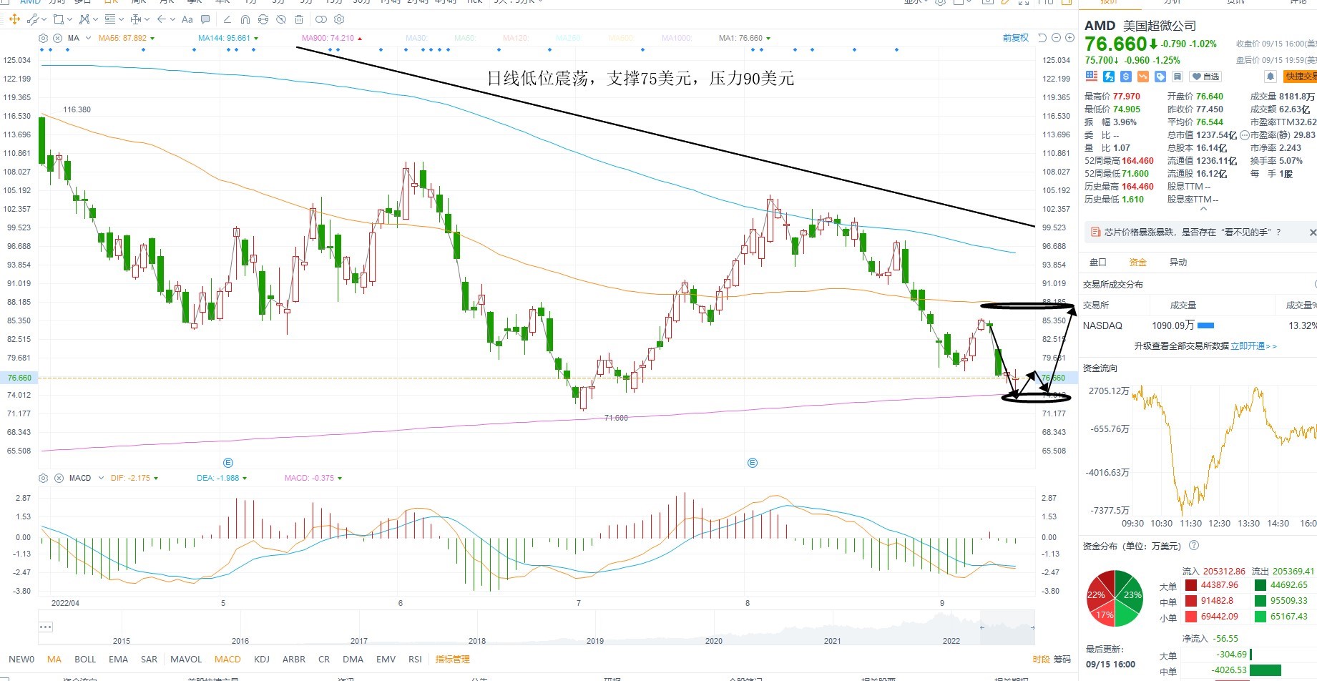Viewport: 1317px width, 681px height.
Task: Remove the MA indicator with X circle
Action: pos(58,38)
